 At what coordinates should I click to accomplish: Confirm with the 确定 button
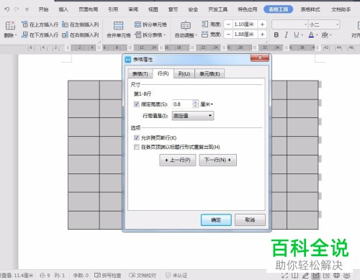(x=216, y=220)
